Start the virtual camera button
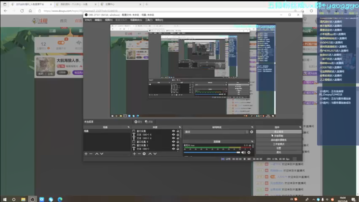 (279, 140)
